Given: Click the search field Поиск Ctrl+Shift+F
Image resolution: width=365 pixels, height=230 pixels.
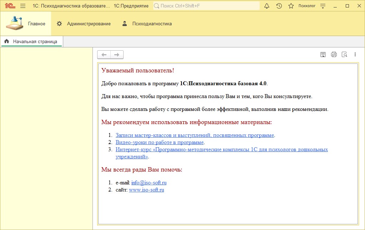Looking at the screenshot, I should (206, 6).
